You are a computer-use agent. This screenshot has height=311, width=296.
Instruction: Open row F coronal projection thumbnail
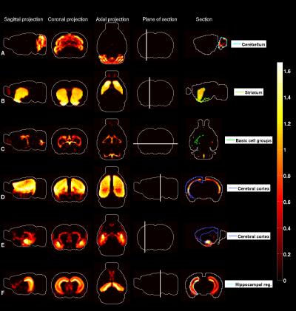[70, 284]
